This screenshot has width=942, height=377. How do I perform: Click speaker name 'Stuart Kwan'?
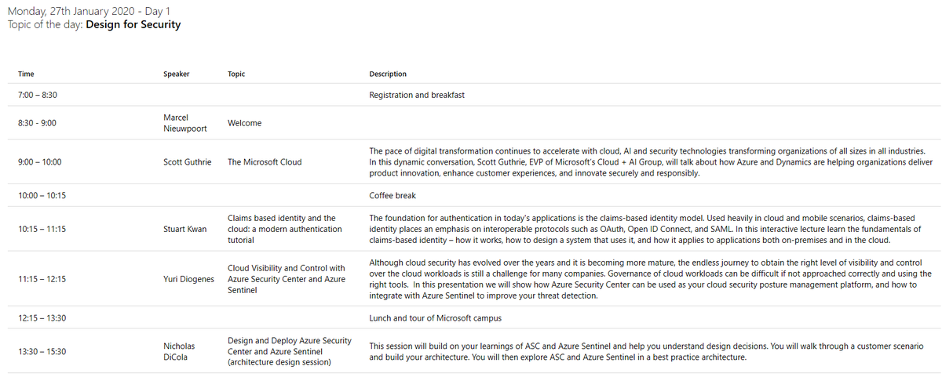[184, 229]
